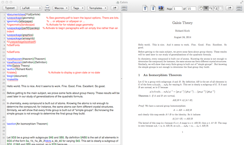Click line number 28 in the gutter
Image resolution: width=244 pixels, height=145 pixels.
[3, 124]
